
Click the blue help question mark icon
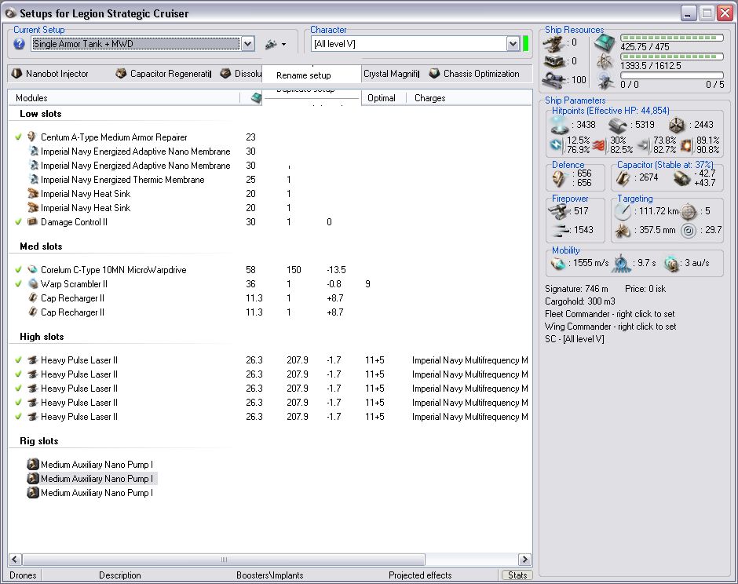pyautogui.click(x=20, y=44)
